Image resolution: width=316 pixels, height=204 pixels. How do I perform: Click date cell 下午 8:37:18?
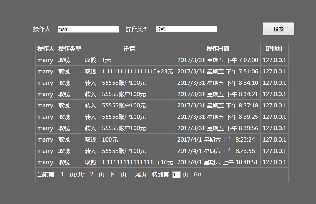[x=218, y=105]
